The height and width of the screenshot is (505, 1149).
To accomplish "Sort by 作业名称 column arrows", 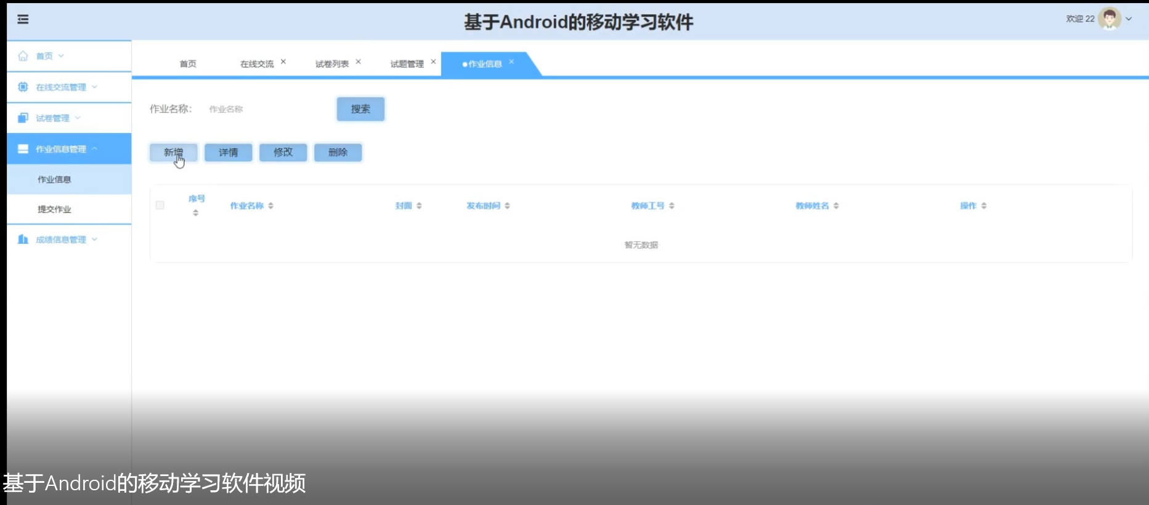I will 270,206.
